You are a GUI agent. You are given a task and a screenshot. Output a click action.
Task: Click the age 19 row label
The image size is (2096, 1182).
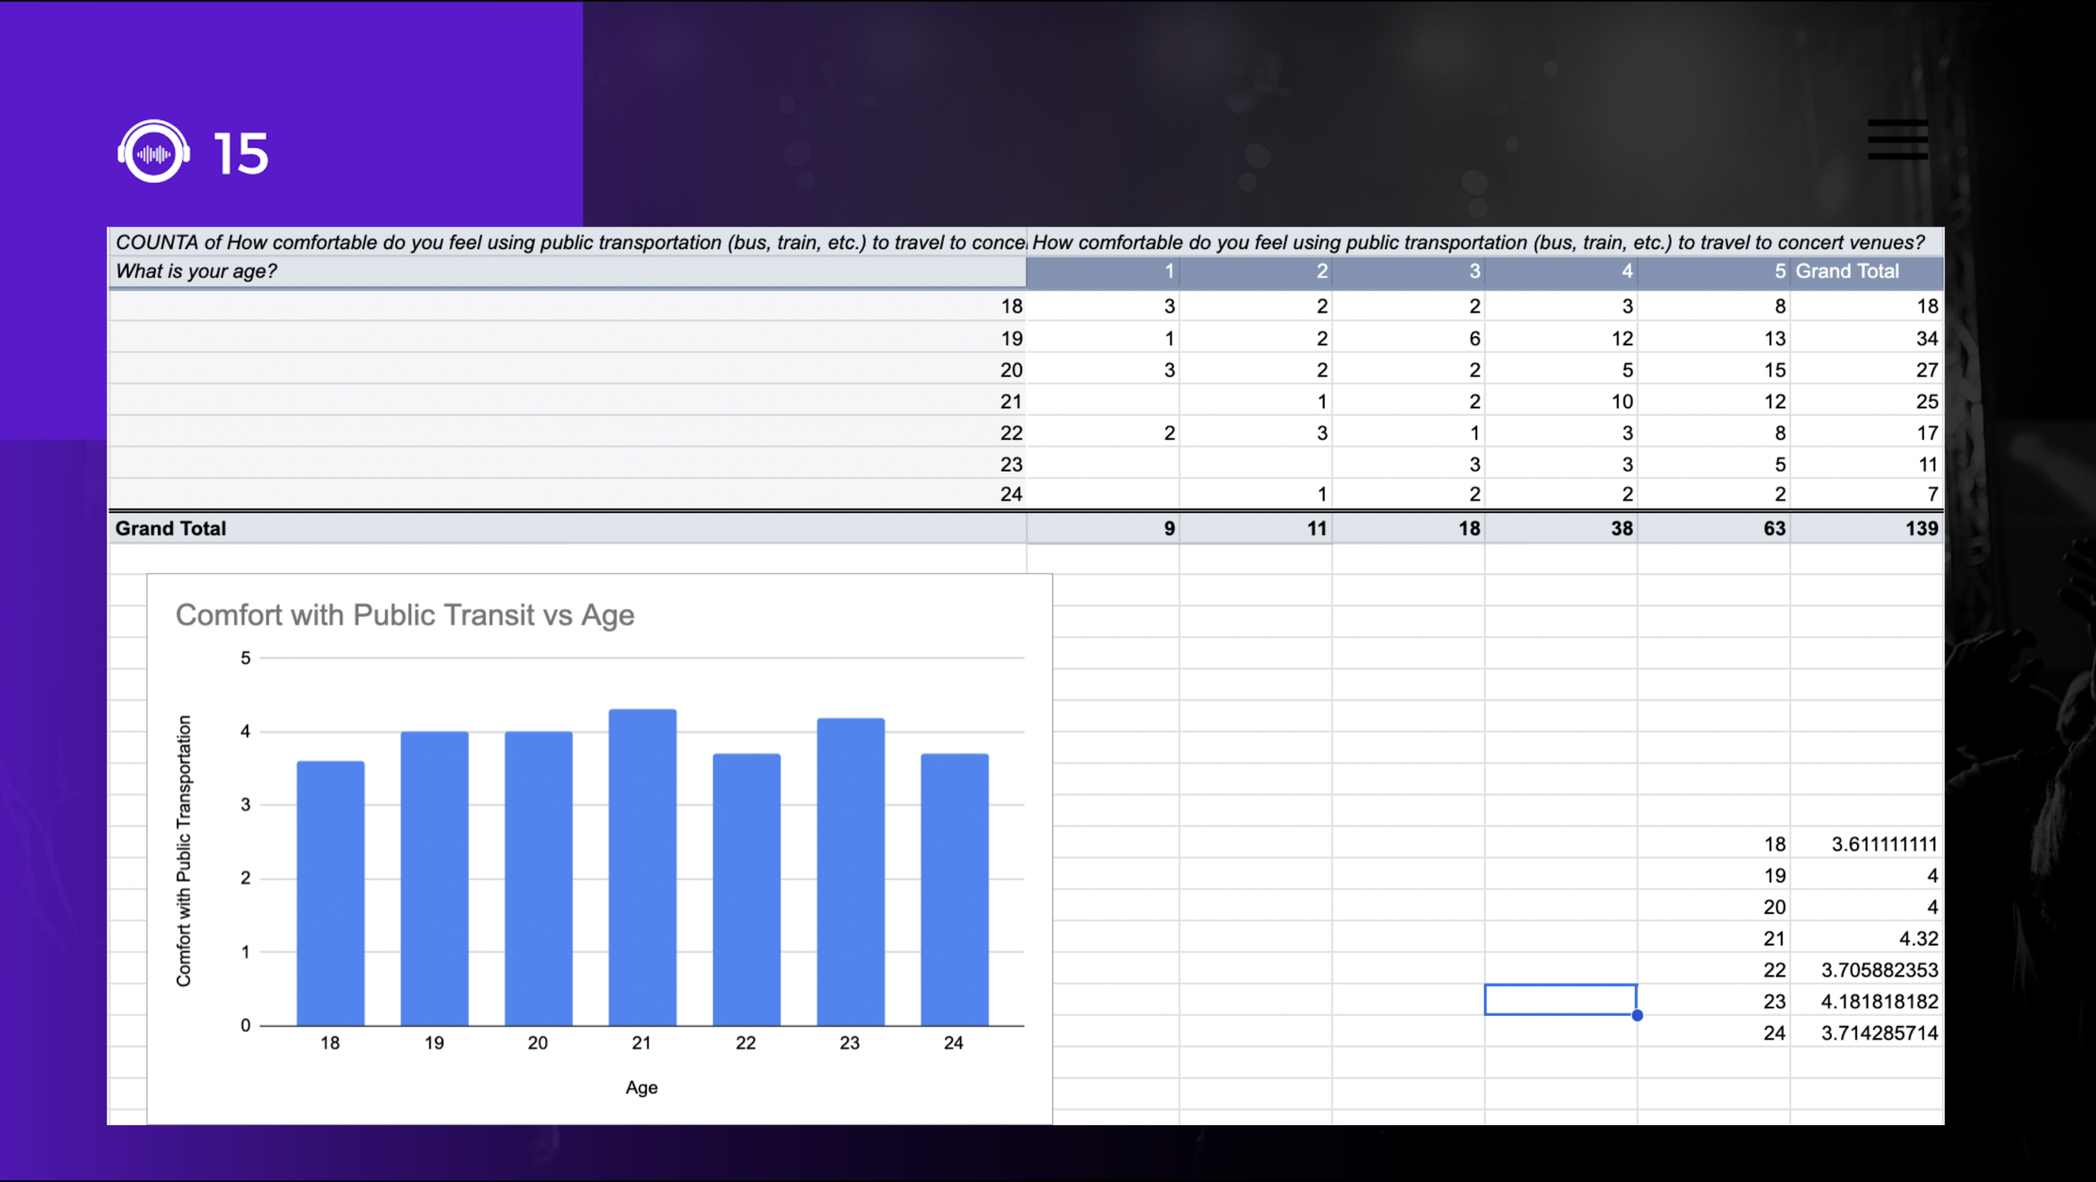pos(1011,339)
